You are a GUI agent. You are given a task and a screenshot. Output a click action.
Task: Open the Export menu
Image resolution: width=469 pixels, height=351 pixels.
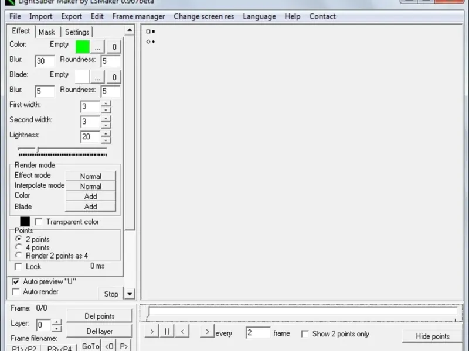coord(71,16)
